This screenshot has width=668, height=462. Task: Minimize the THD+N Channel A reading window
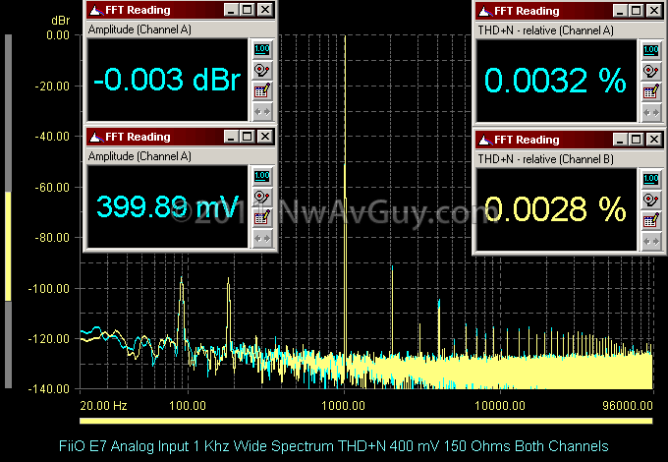pos(620,11)
